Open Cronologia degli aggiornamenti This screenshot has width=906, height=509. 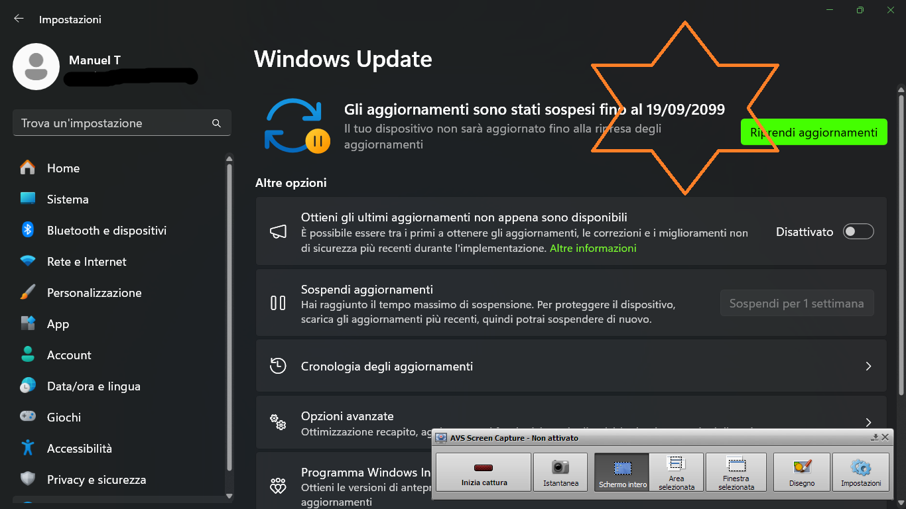(571, 366)
